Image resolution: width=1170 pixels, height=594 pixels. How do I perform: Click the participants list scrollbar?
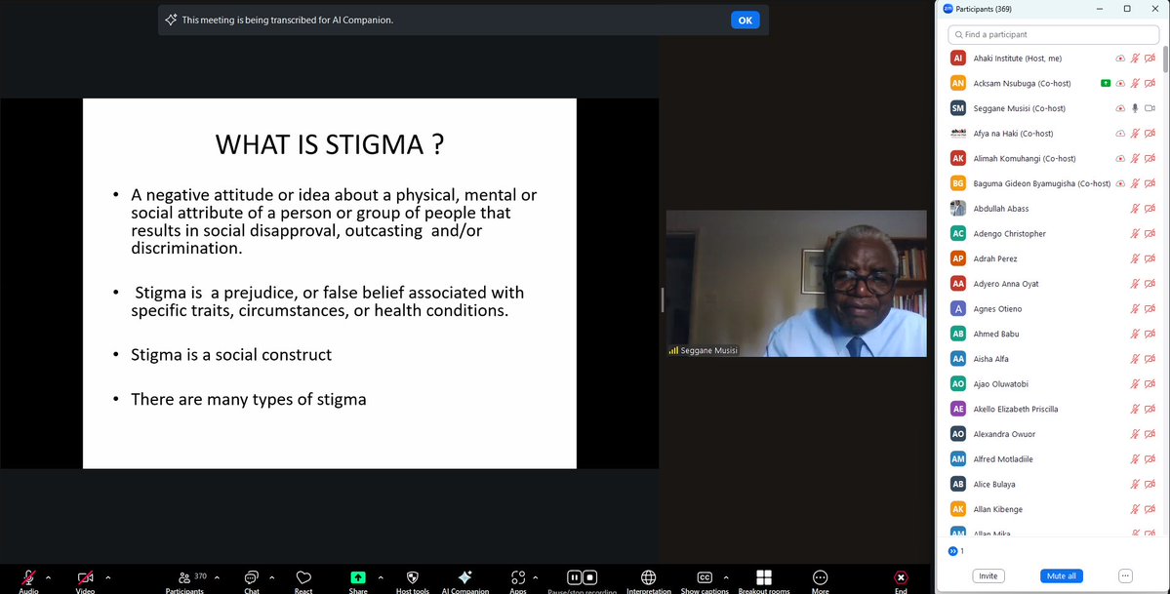click(1165, 59)
